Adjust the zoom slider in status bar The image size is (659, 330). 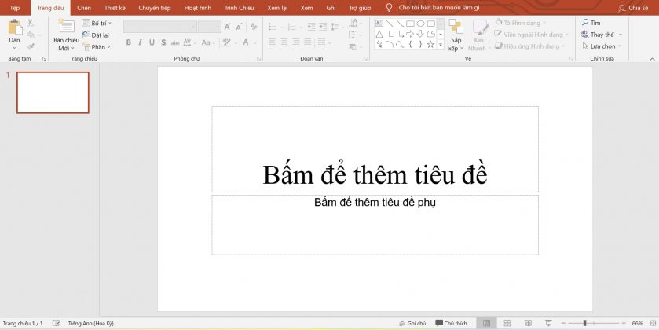(x=584, y=323)
